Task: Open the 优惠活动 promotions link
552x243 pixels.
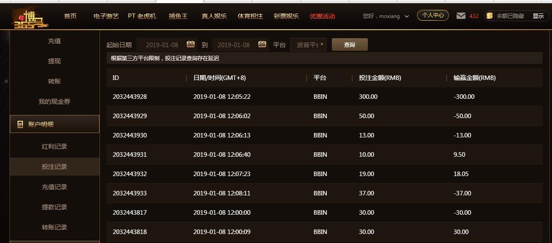Action: click(322, 16)
